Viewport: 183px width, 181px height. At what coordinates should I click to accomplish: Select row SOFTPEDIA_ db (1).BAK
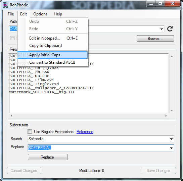click(34, 68)
